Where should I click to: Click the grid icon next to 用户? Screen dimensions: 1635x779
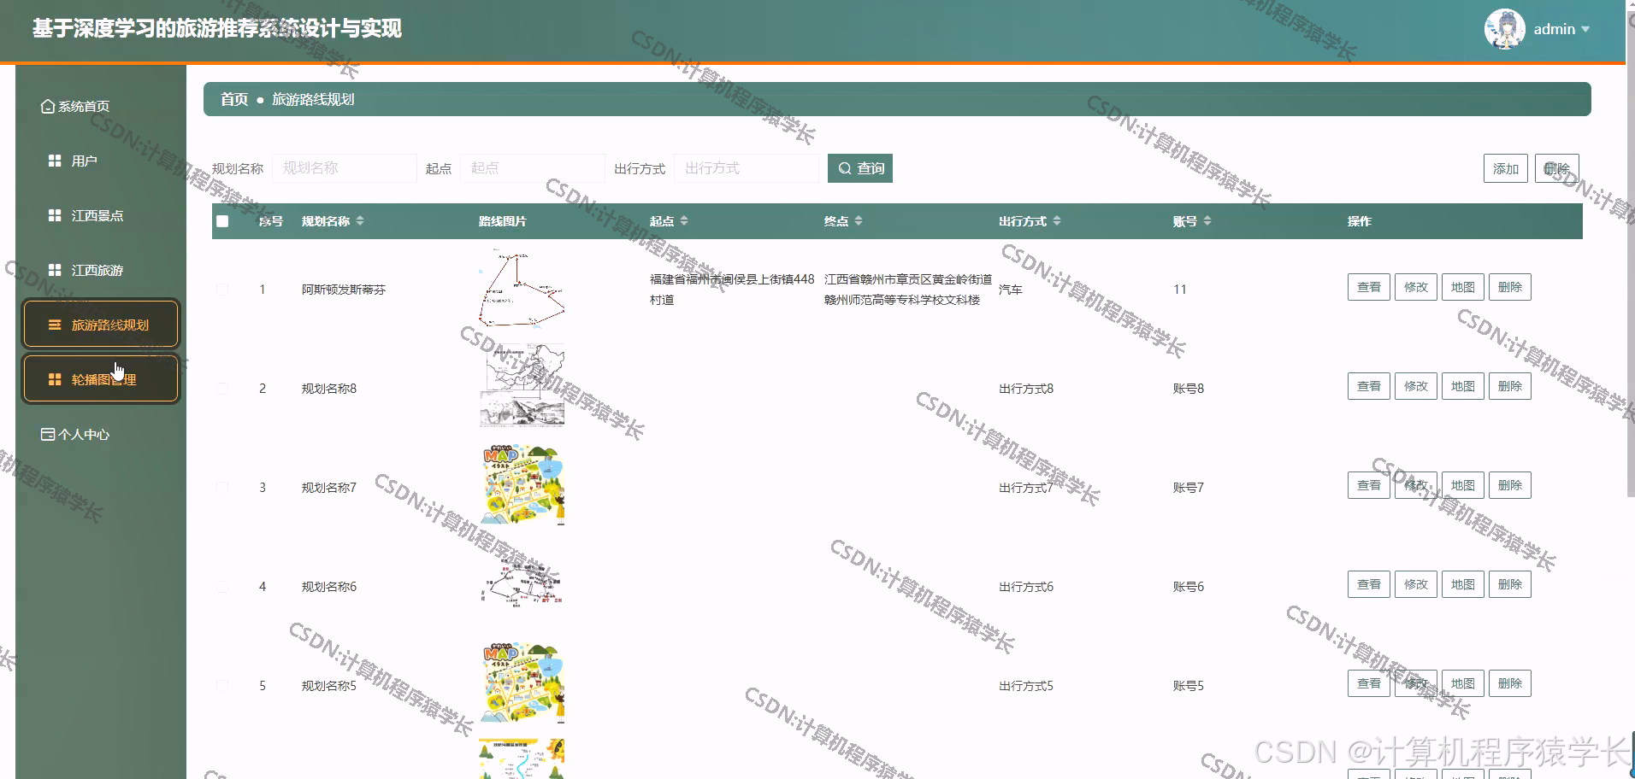tap(55, 161)
